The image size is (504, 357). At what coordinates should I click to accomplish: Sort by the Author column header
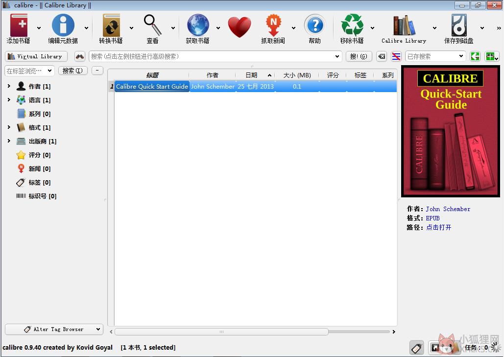pos(213,75)
